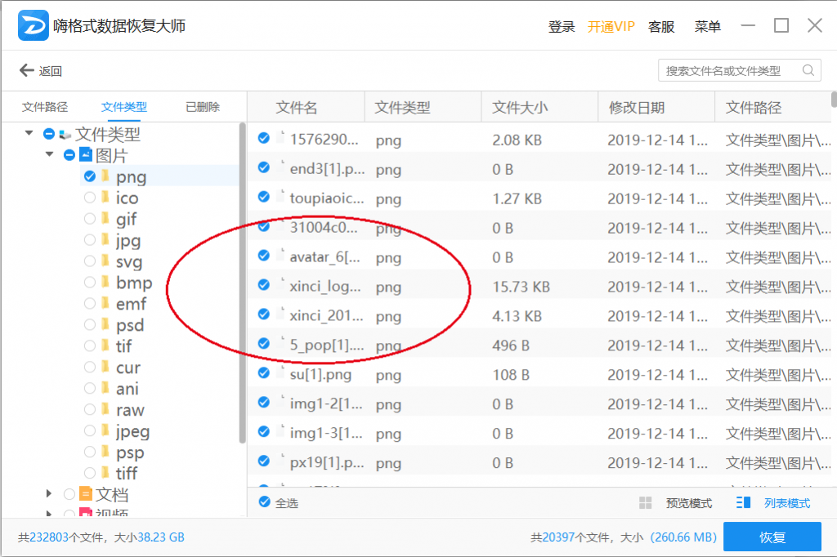Screen dimensions: 837x557
Task: Click the raw folder icon
Action: coord(105,409)
